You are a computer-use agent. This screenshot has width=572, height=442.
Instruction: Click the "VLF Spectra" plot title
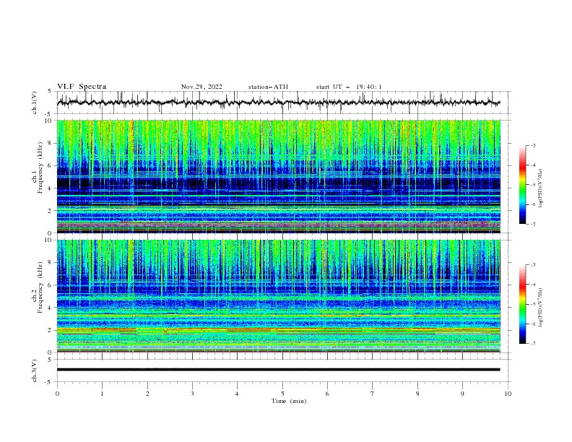coord(82,87)
